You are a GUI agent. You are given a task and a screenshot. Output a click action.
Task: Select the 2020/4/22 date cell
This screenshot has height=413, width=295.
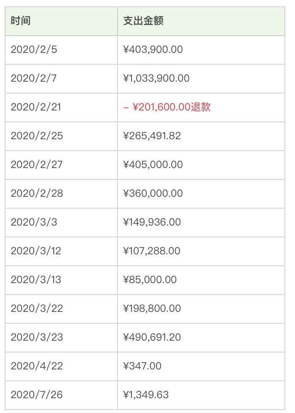(37, 366)
